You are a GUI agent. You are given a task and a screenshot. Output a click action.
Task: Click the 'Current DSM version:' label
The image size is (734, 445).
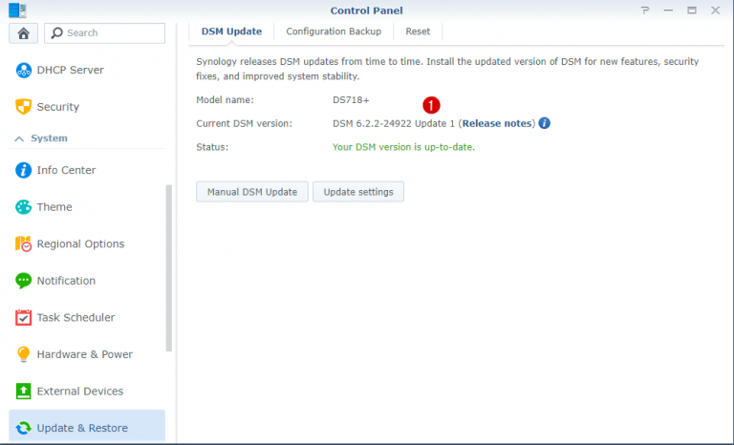[x=244, y=123]
